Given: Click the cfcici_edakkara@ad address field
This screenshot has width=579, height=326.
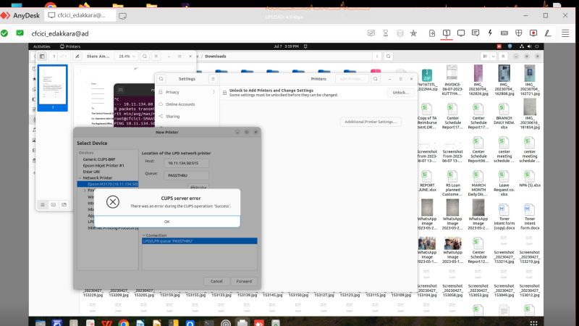Looking at the screenshot, I should point(60,33).
